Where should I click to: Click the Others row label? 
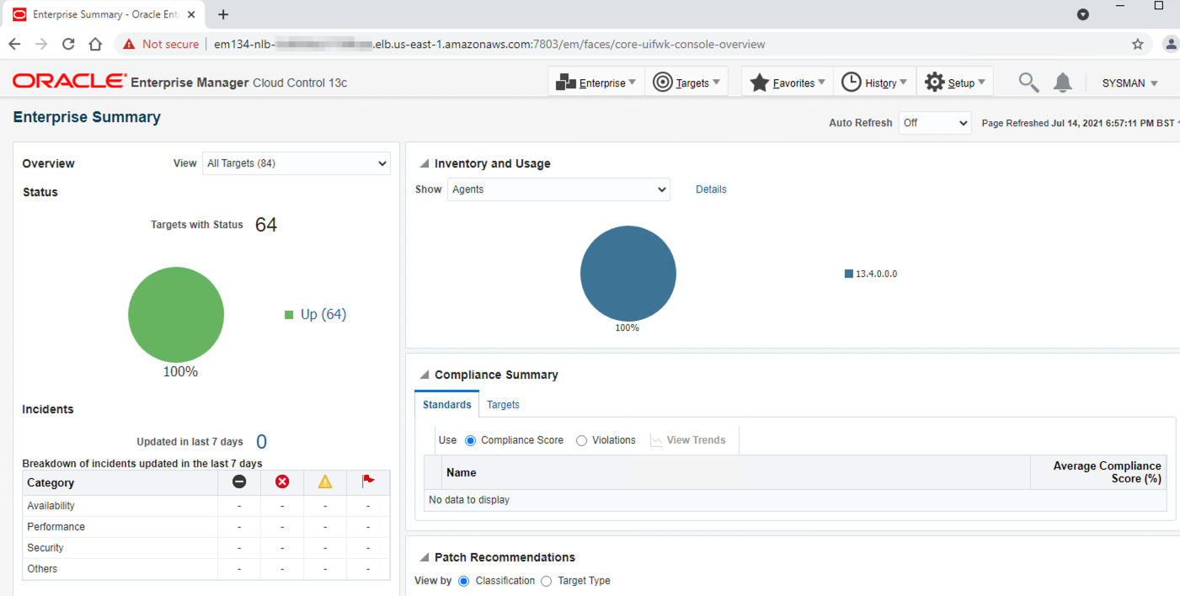(42, 569)
